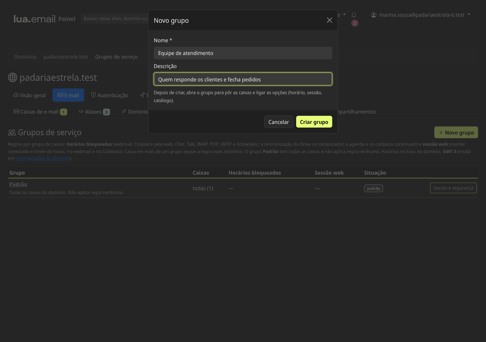
Task: Click the + Novo grupo button
Action: [456, 132]
